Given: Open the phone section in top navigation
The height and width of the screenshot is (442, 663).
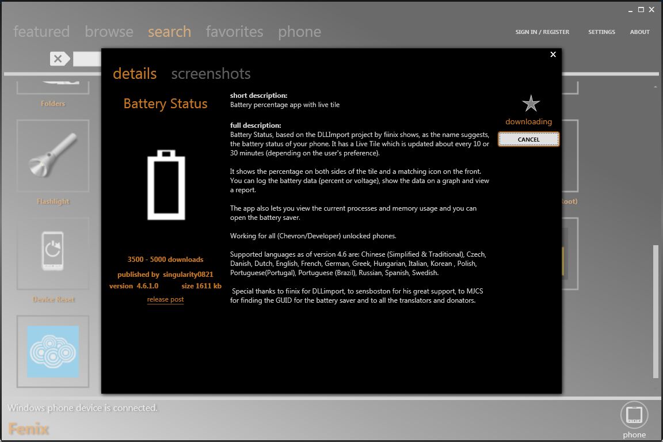Looking at the screenshot, I should coord(299,32).
